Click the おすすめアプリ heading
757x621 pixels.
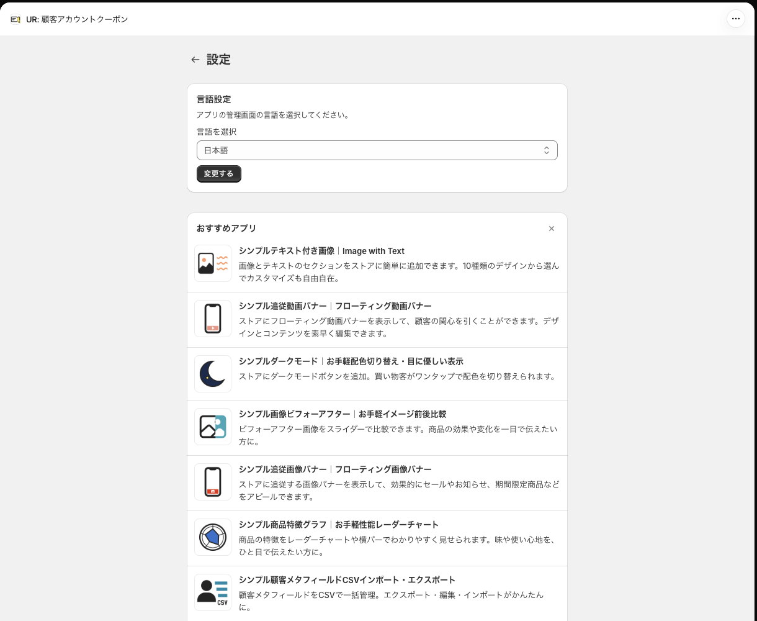pyautogui.click(x=226, y=229)
